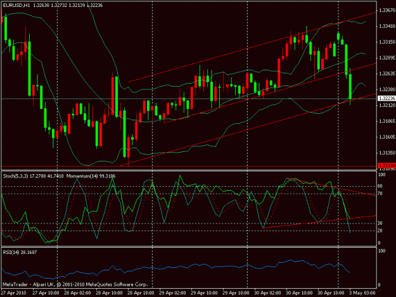Click the 28 Apr 10:00 time label
Viewport: 396px width, 297px height.
click(109, 293)
